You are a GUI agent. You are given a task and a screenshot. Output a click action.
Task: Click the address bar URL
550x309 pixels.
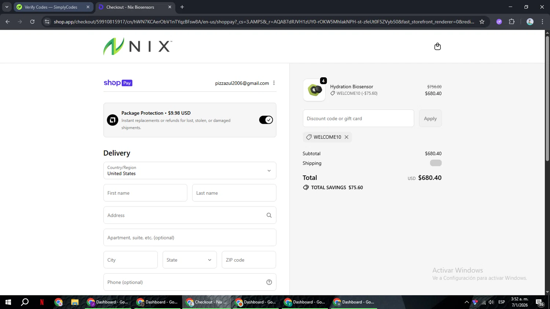click(x=264, y=22)
